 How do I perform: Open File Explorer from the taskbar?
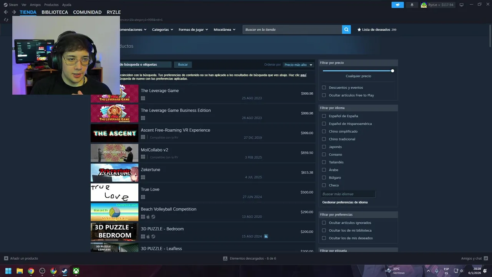point(20,271)
